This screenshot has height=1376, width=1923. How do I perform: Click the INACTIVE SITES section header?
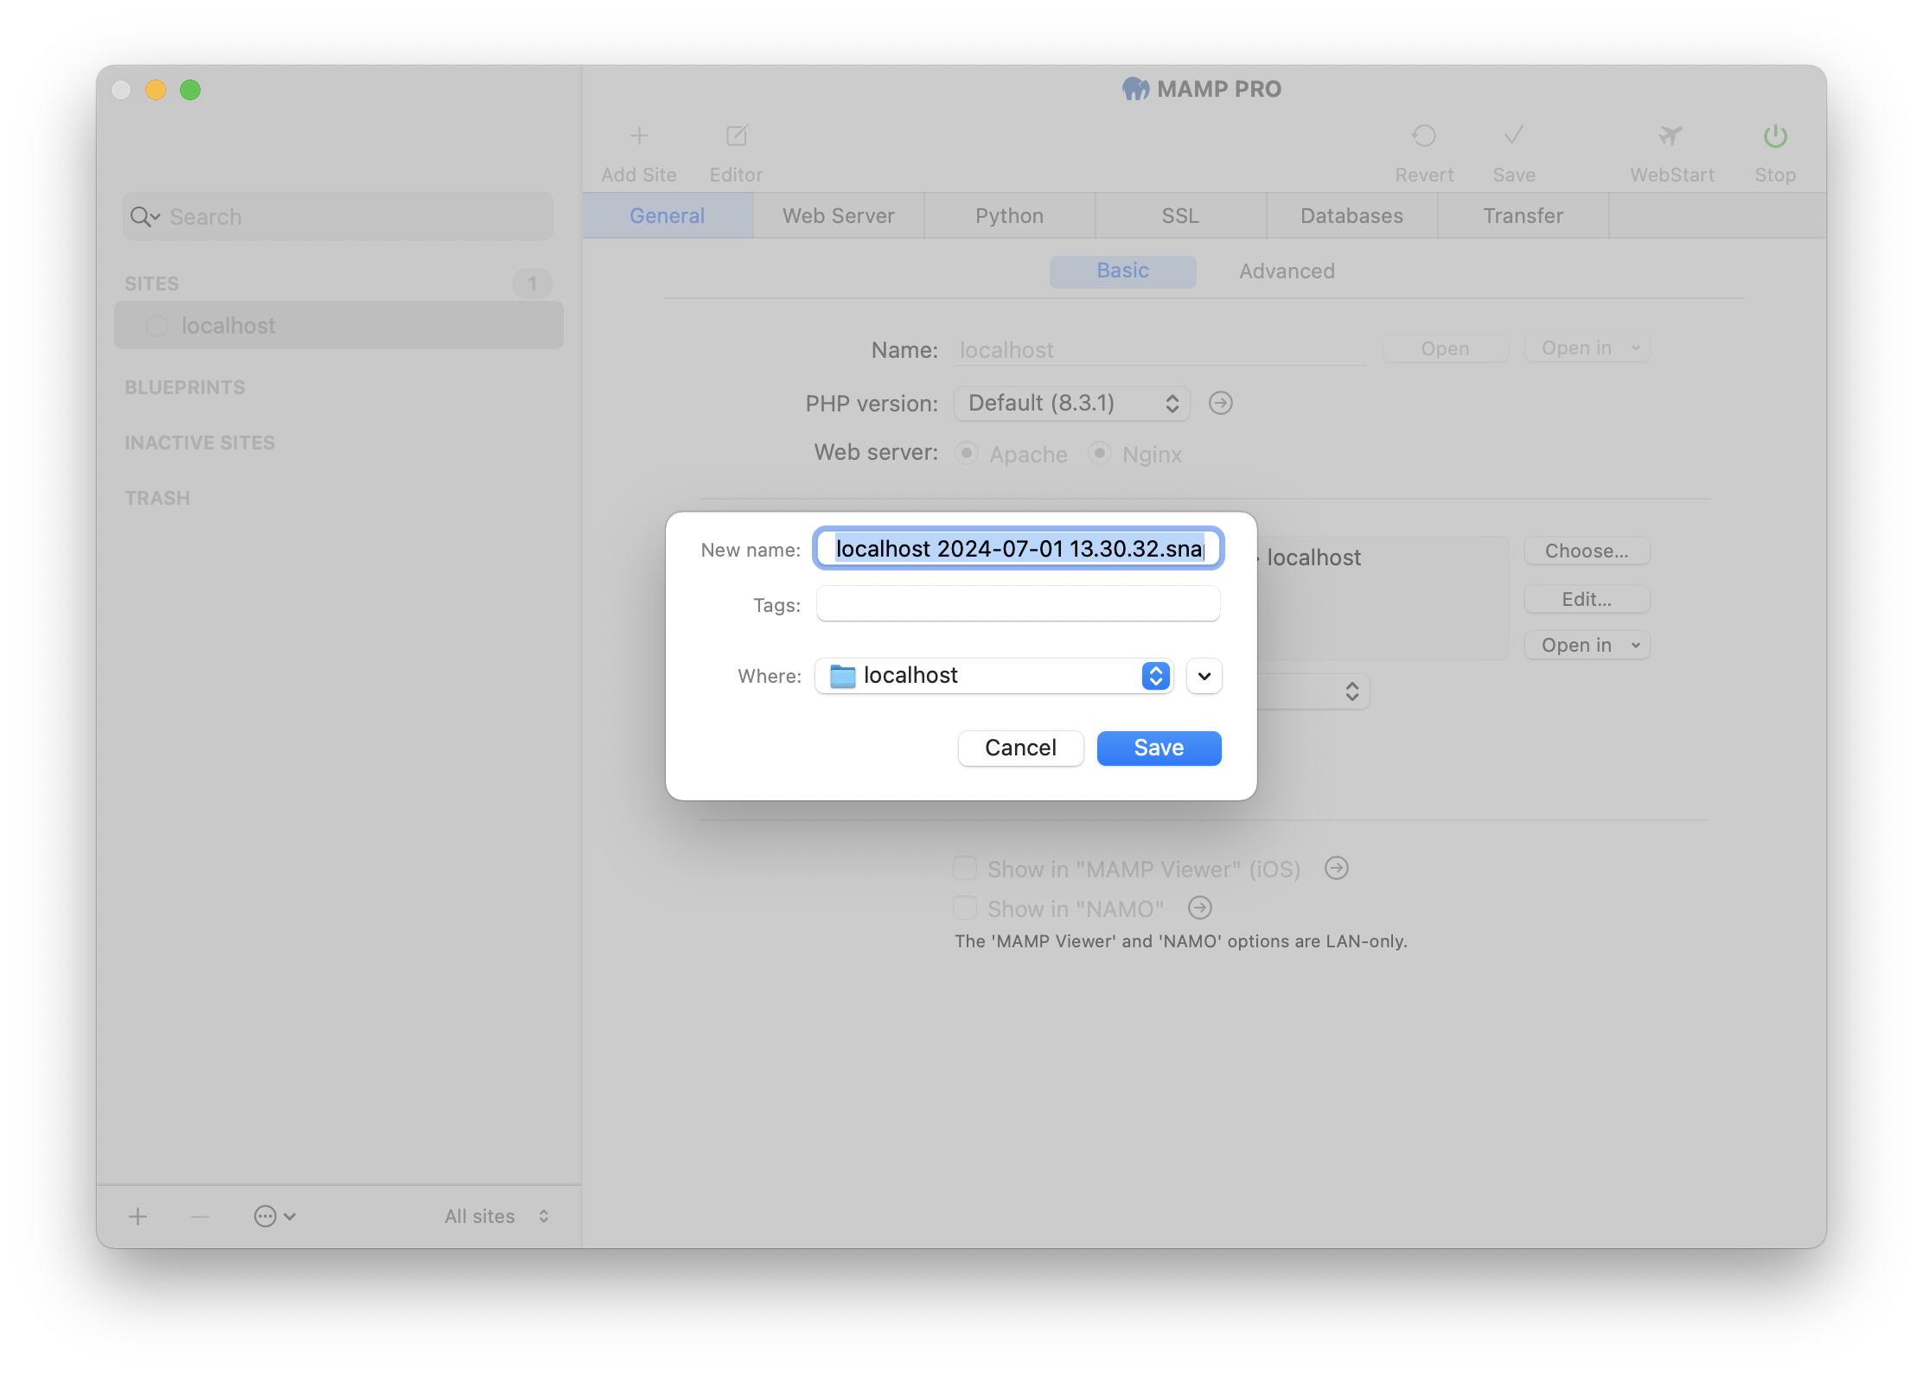click(x=200, y=443)
